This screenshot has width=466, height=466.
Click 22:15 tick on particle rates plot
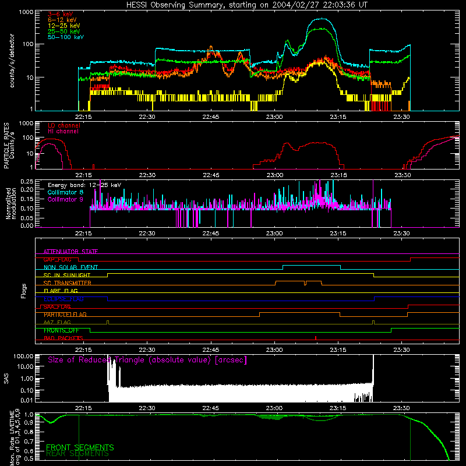[83, 175]
